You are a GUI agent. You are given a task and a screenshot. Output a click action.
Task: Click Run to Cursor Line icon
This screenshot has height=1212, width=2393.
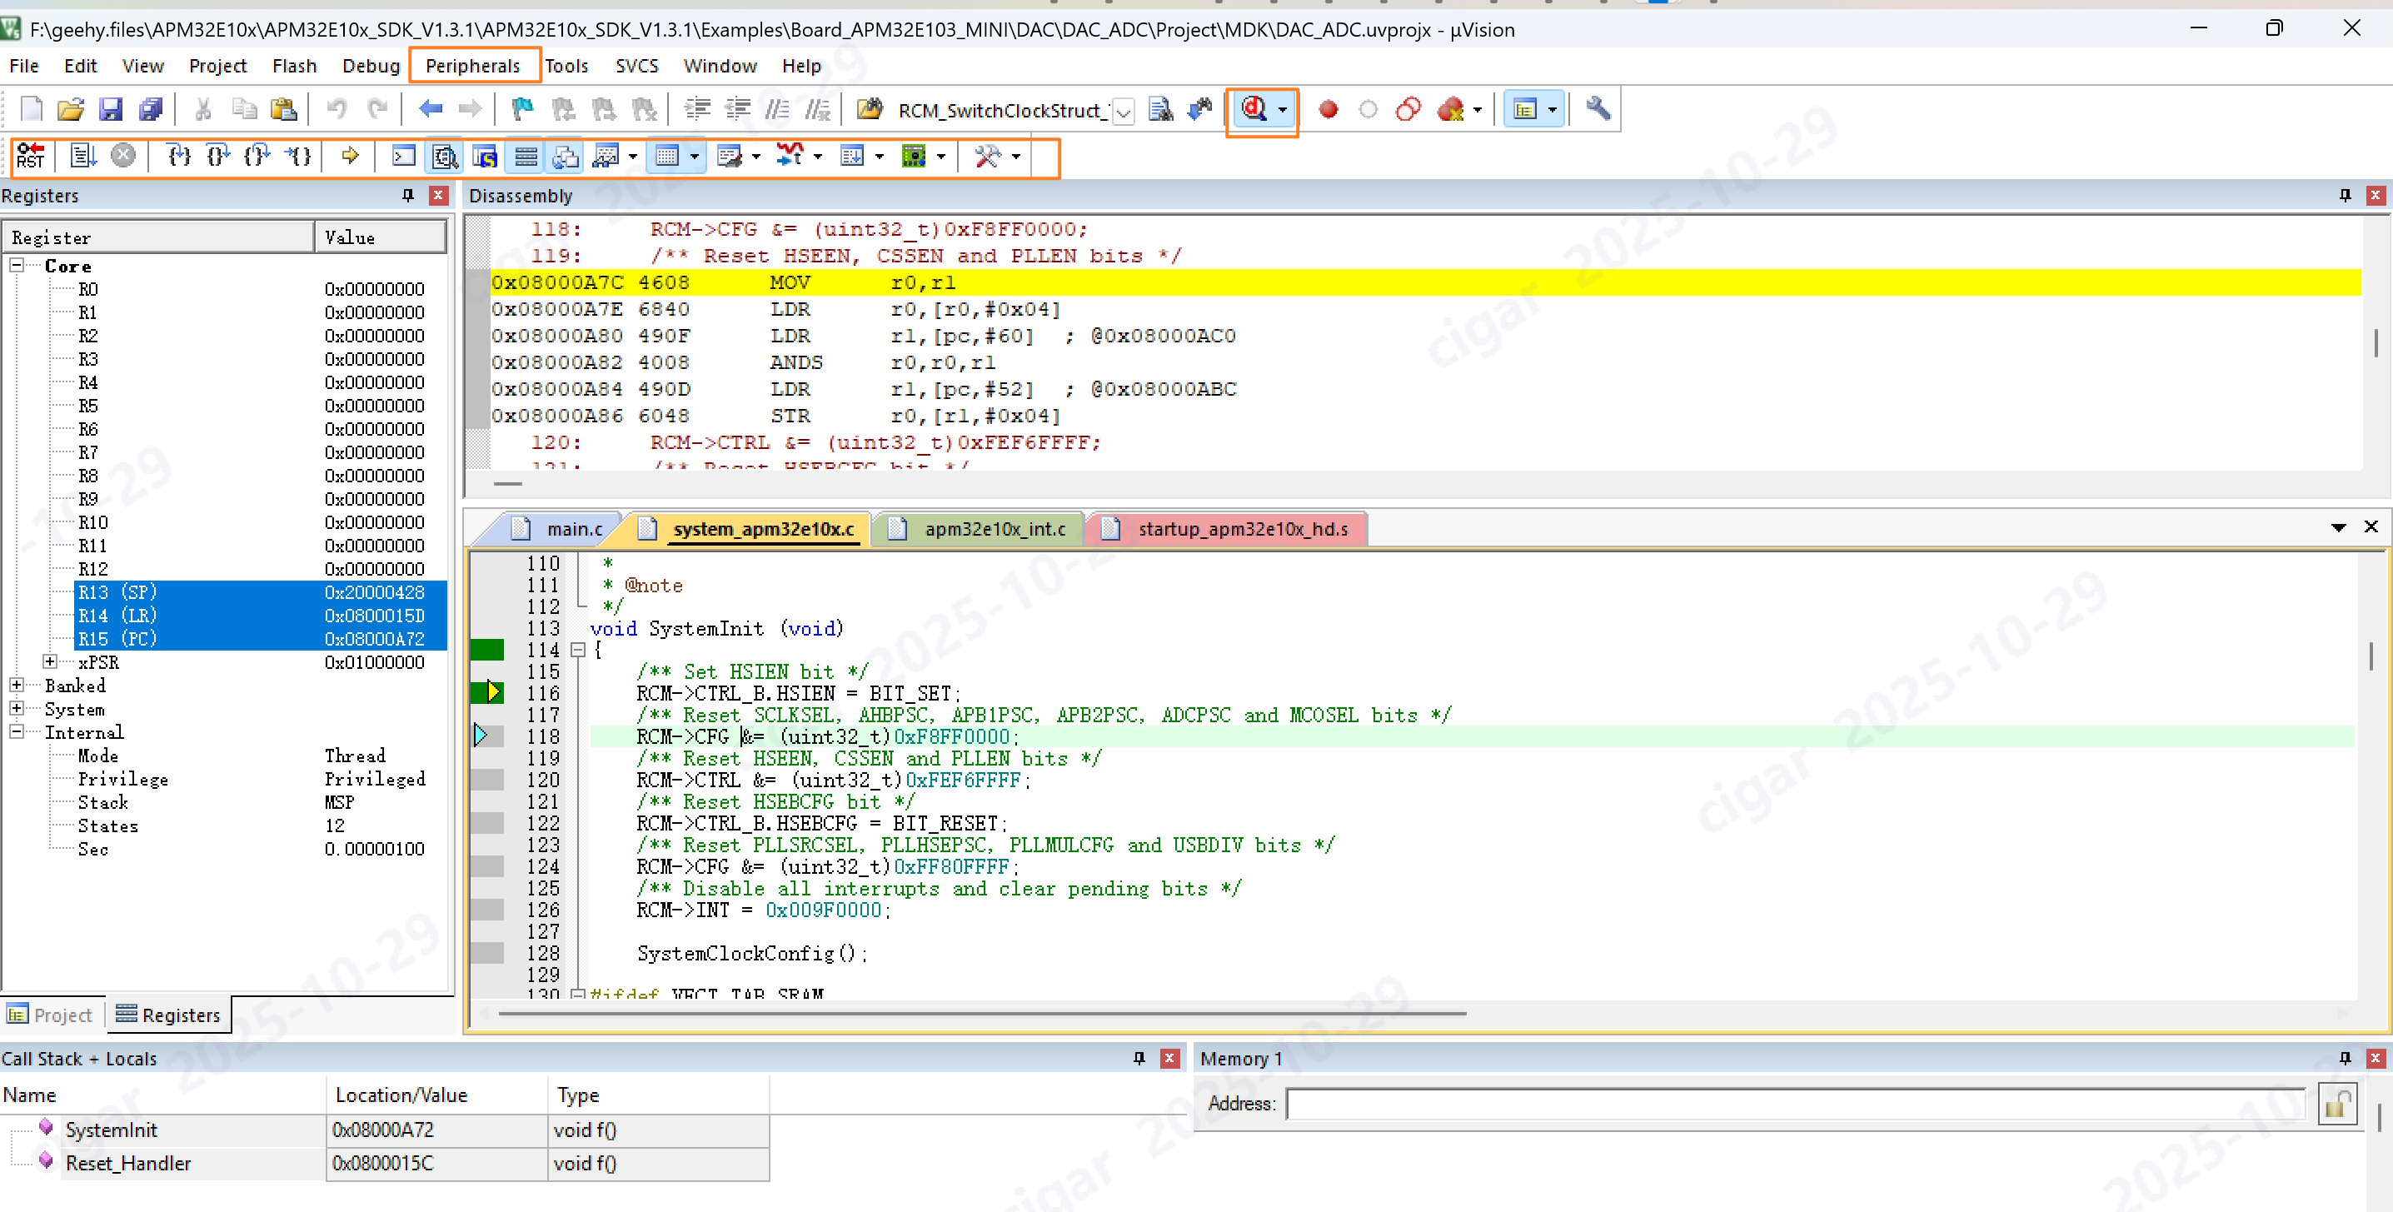tap(297, 156)
